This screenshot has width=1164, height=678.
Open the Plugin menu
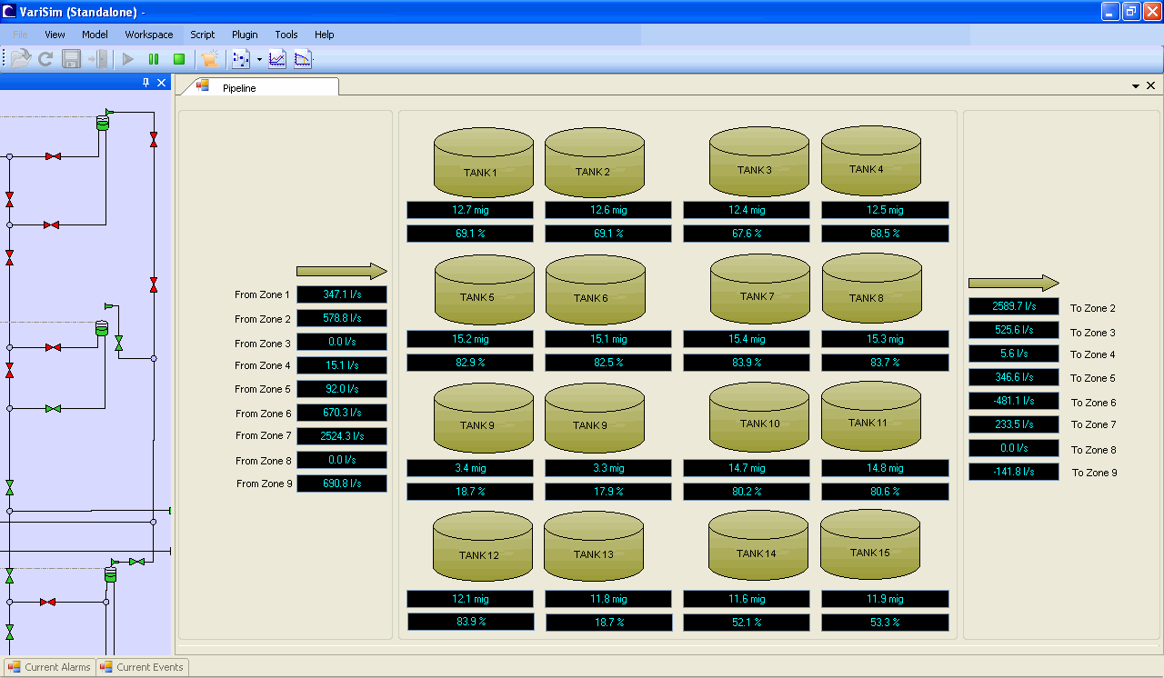(x=244, y=35)
